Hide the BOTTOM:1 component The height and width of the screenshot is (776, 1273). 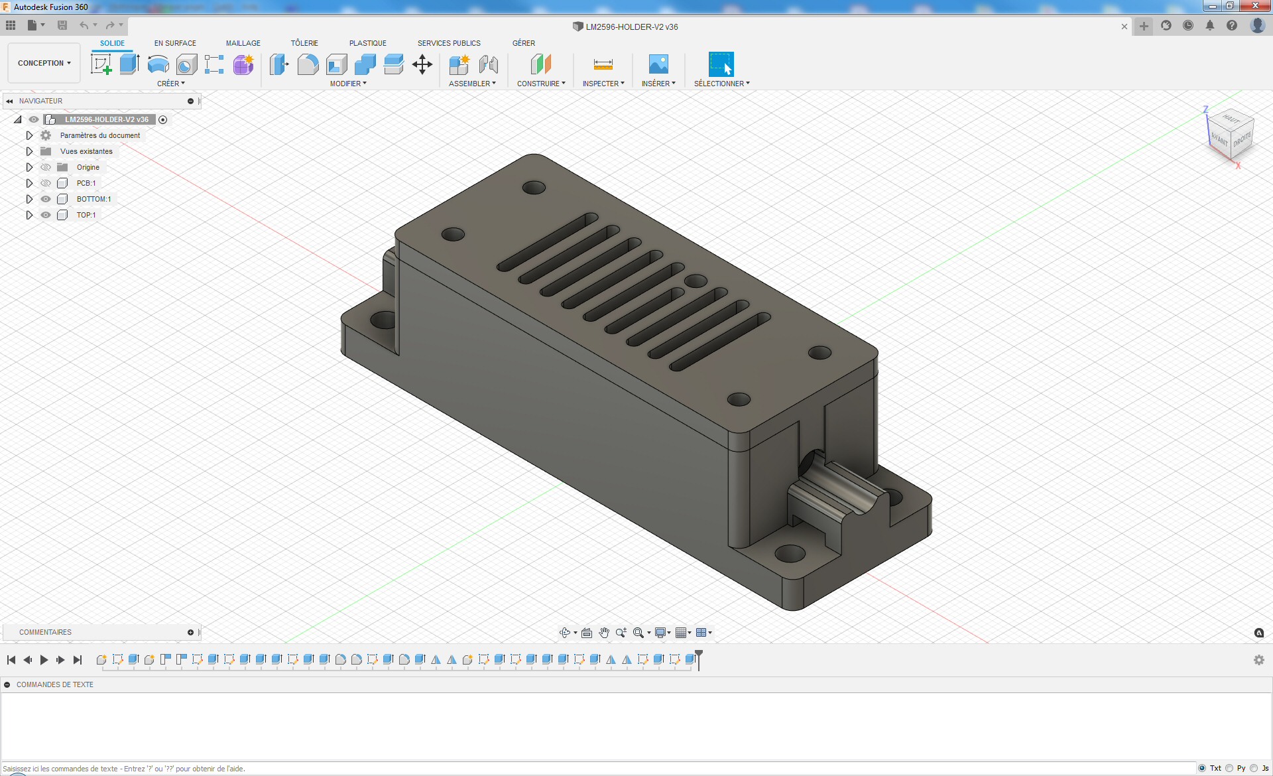[x=46, y=199]
